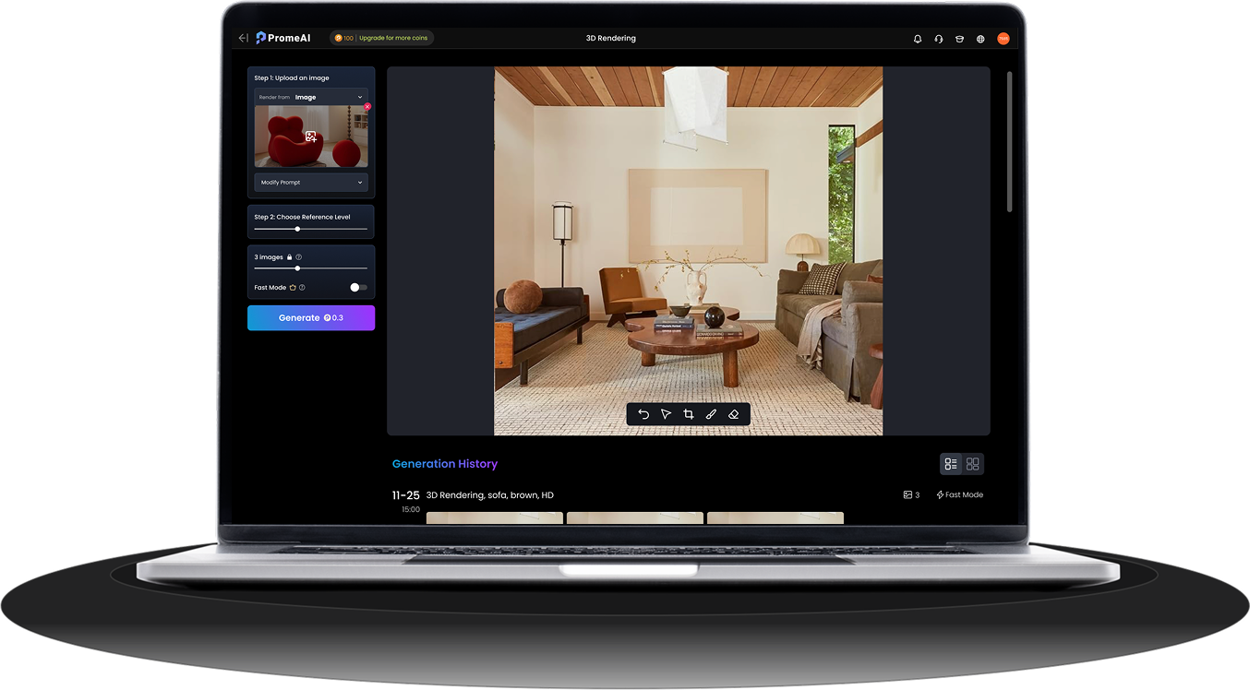Open customer support headset icon

938,39
